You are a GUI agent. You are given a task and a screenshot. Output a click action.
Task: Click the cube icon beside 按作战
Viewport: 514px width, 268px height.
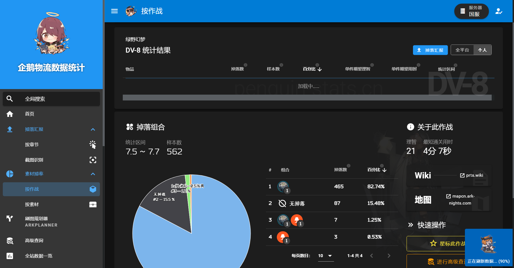[x=93, y=189]
